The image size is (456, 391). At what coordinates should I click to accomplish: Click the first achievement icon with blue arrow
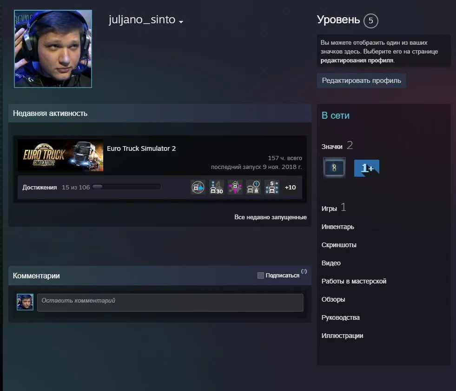point(198,187)
